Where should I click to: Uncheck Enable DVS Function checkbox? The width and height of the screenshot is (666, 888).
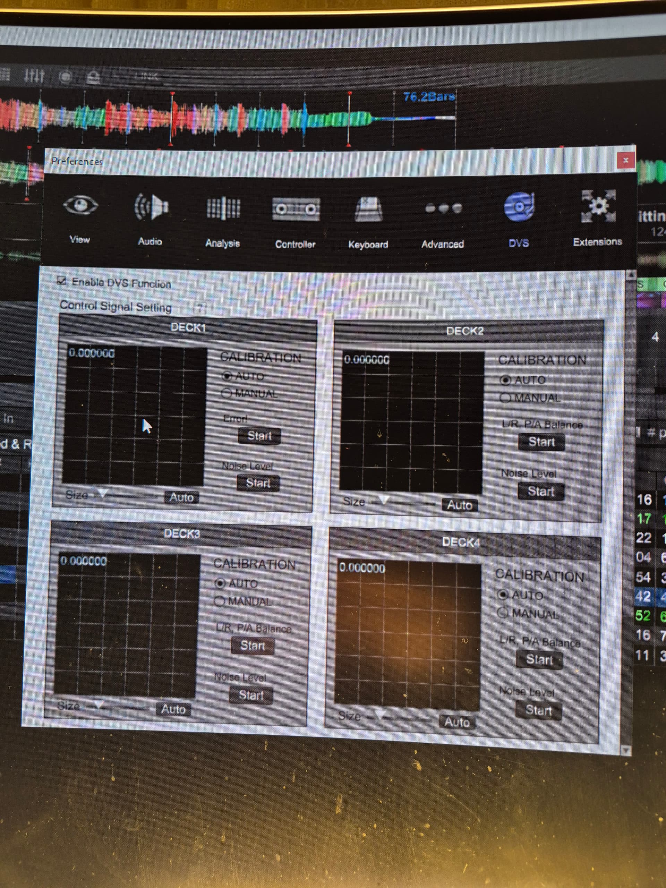pyautogui.click(x=61, y=281)
